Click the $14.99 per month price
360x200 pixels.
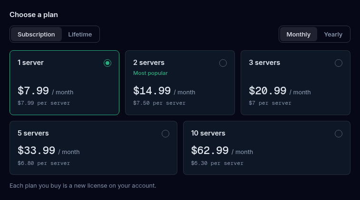164,91
